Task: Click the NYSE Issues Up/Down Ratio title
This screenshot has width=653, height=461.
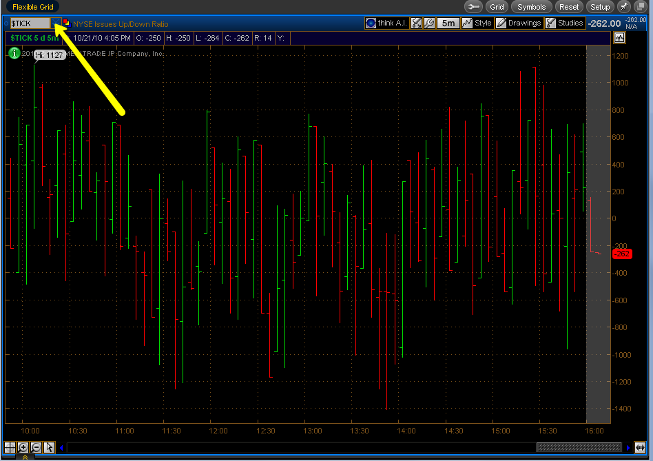Action: (121, 24)
